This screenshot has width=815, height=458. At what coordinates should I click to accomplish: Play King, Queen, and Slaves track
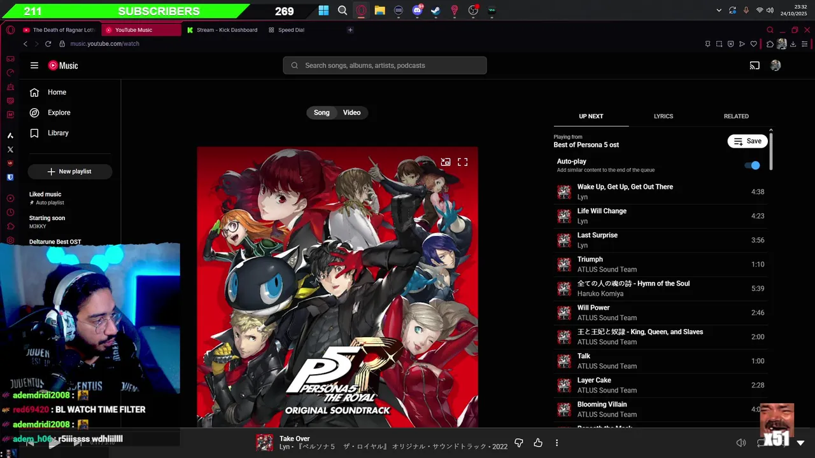click(660, 337)
